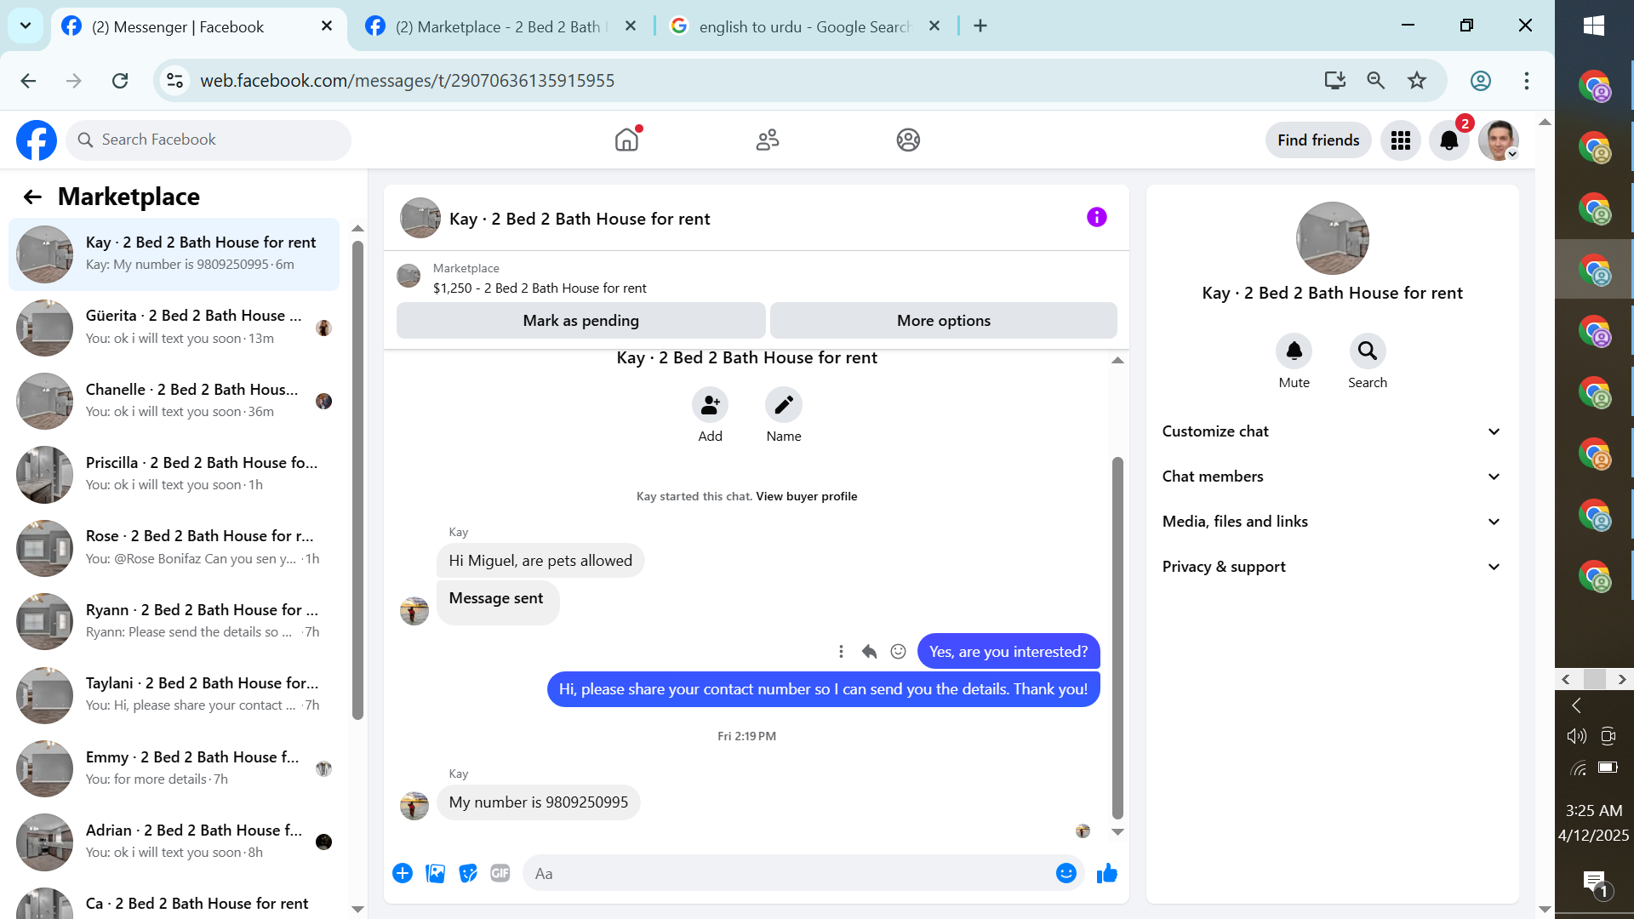The image size is (1634, 919).
Task: Open the Facebook menu grid icon
Action: coord(1401,140)
